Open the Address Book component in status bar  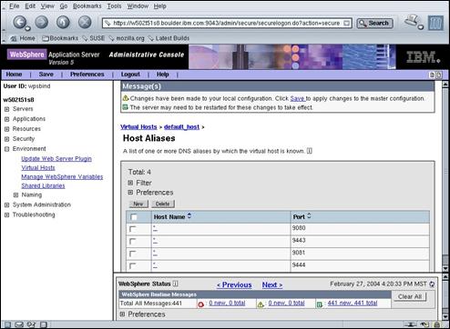pos(44,324)
